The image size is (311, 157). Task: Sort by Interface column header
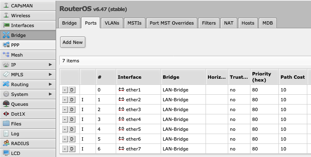tap(138, 77)
